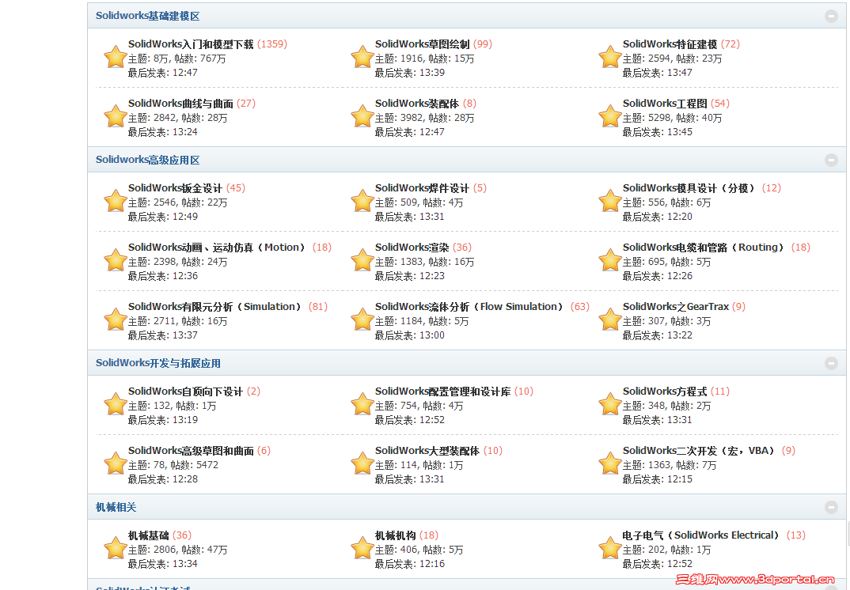The image size is (850, 590).
Task: Select 机械基础 forum title
Action: point(149,535)
